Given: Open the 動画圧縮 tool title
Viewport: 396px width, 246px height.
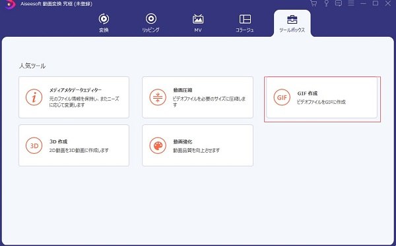Looking at the screenshot, I should coord(183,90).
